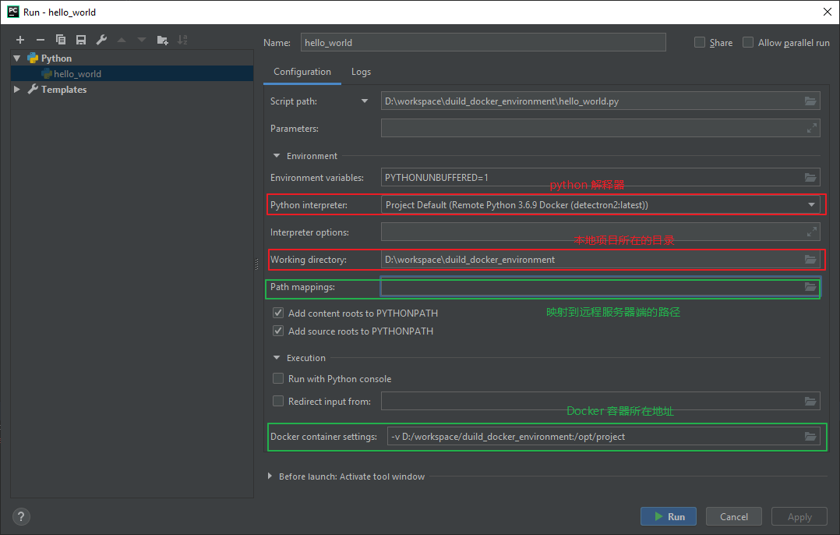840x535 pixels.
Task: Open Script path type dropdown arrow
Action: (x=365, y=101)
